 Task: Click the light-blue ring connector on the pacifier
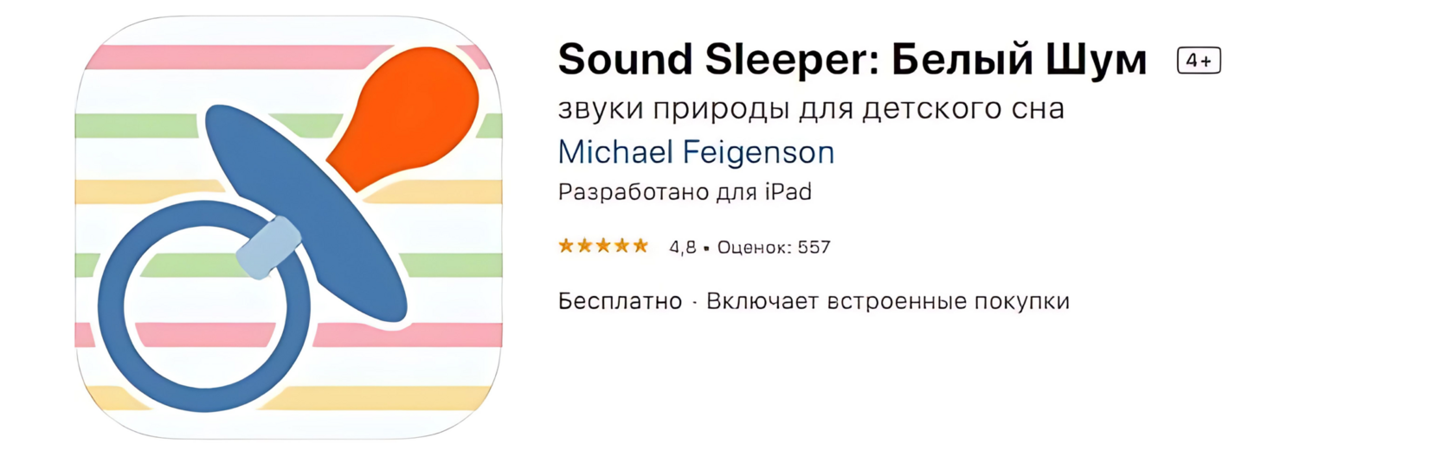[269, 248]
